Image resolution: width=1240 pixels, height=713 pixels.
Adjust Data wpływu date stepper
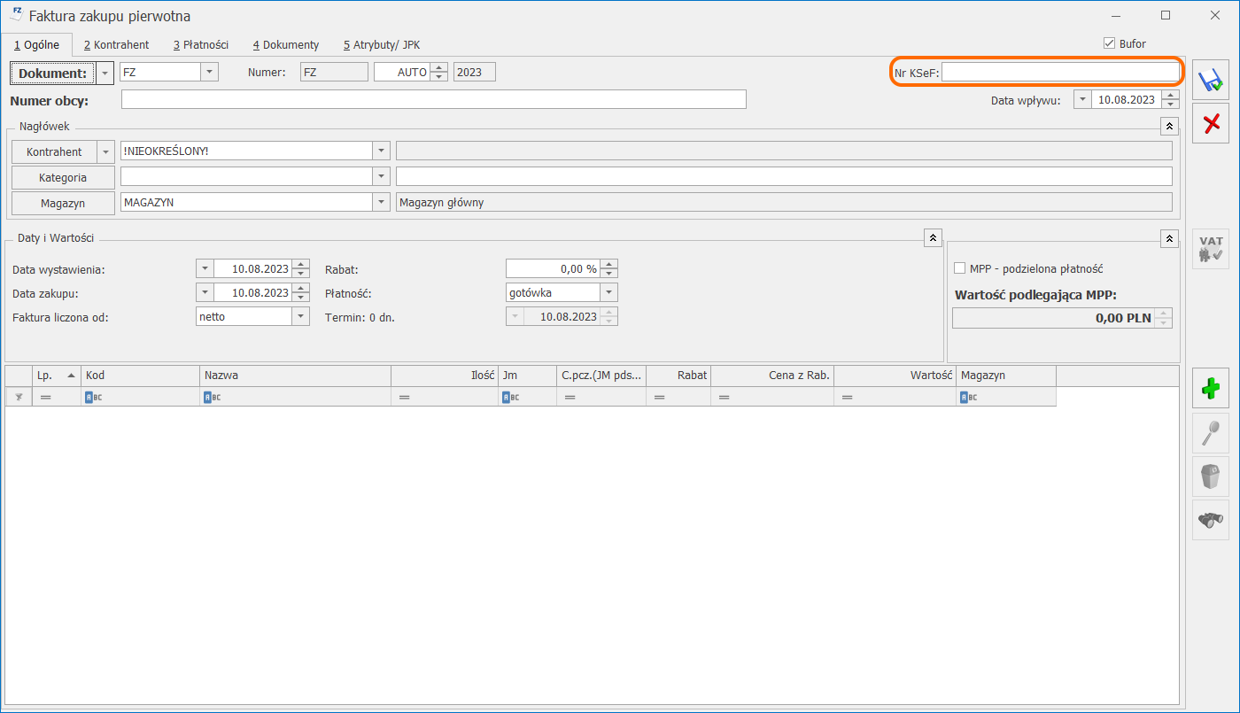click(1171, 99)
